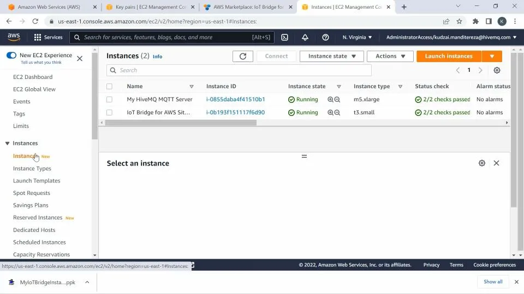The height and width of the screenshot is (294, 524).
Task: Close the New EC2 Experience banner
Action: (x=80, y=59)
